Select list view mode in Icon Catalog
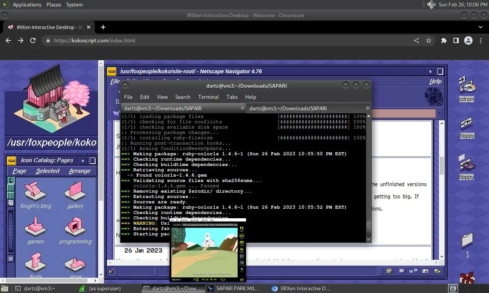The width and height of the screenshot is (489, 293). (11, 187)
